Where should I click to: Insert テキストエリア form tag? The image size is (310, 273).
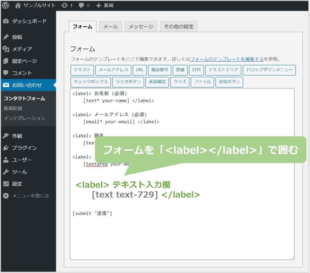pos(223,70)
